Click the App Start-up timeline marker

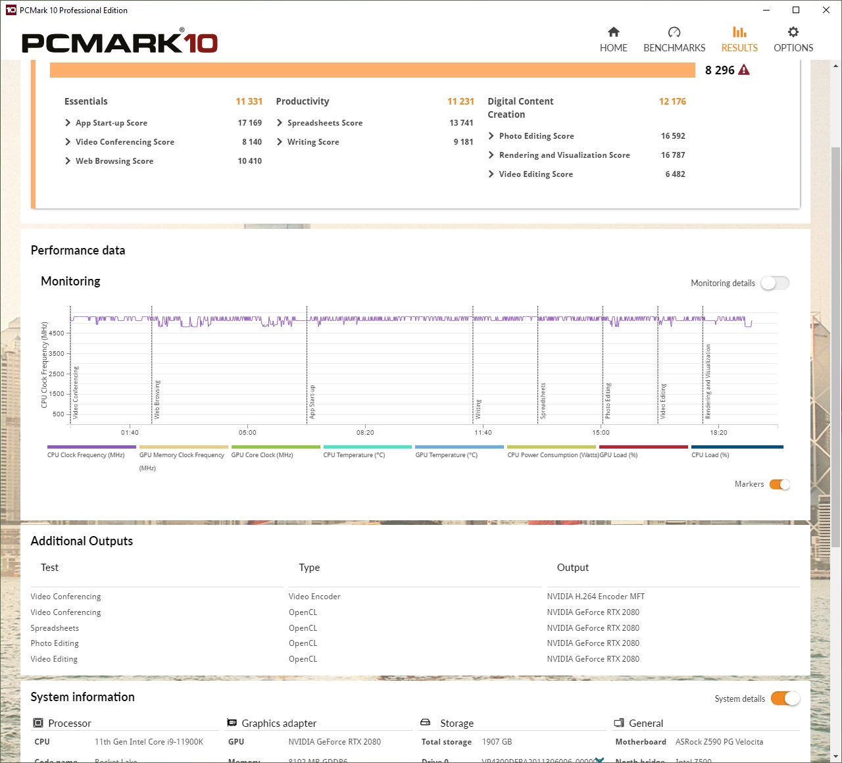312,402
